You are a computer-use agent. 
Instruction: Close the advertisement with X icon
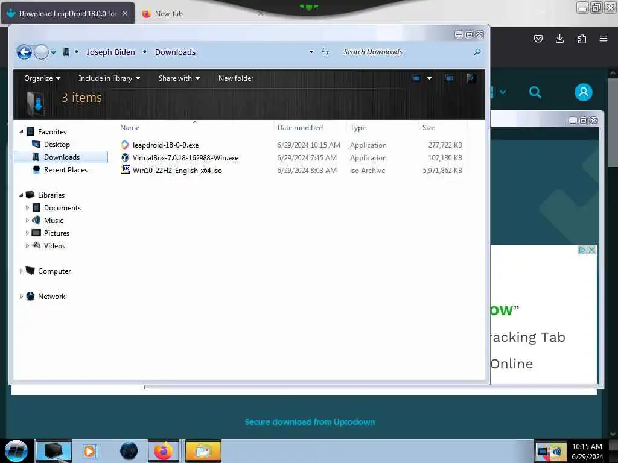(591, 250)
